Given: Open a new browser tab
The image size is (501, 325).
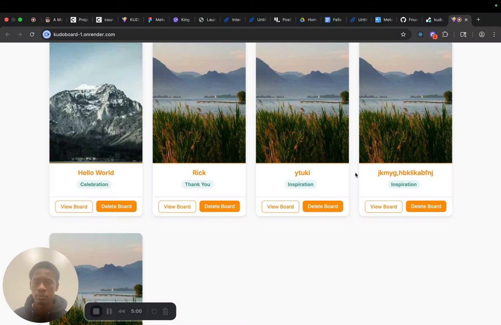Looking at the screenshot, I should (478, 20).
